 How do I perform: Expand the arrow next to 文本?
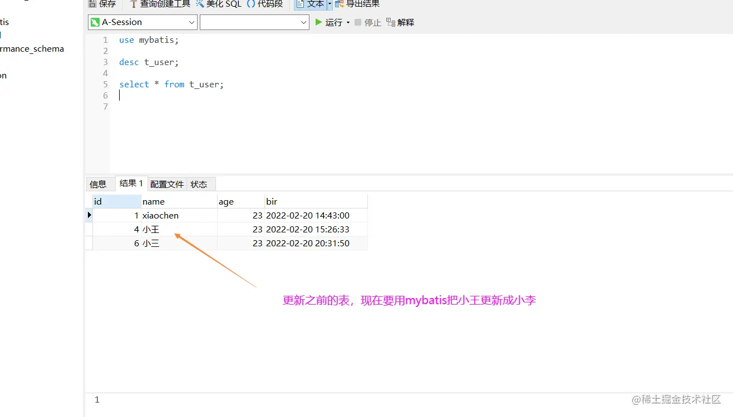pos(329,4)
